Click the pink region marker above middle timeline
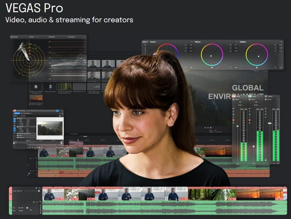Viewport: 291px width, 219px height. [76, 143]
